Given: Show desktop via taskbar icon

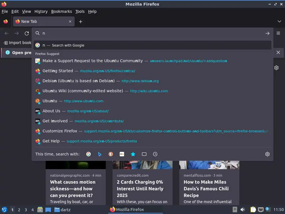Looking at the screenshot, I should point(48,210).
